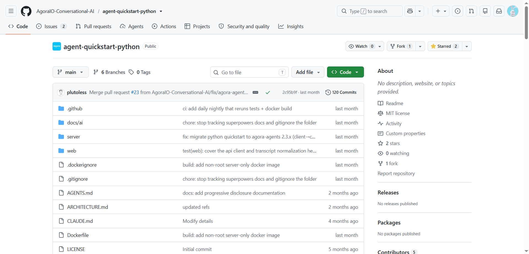Expand the Add file dropdown
The height and width of the screenshot is (254, 529).
(x=308, y=72)
